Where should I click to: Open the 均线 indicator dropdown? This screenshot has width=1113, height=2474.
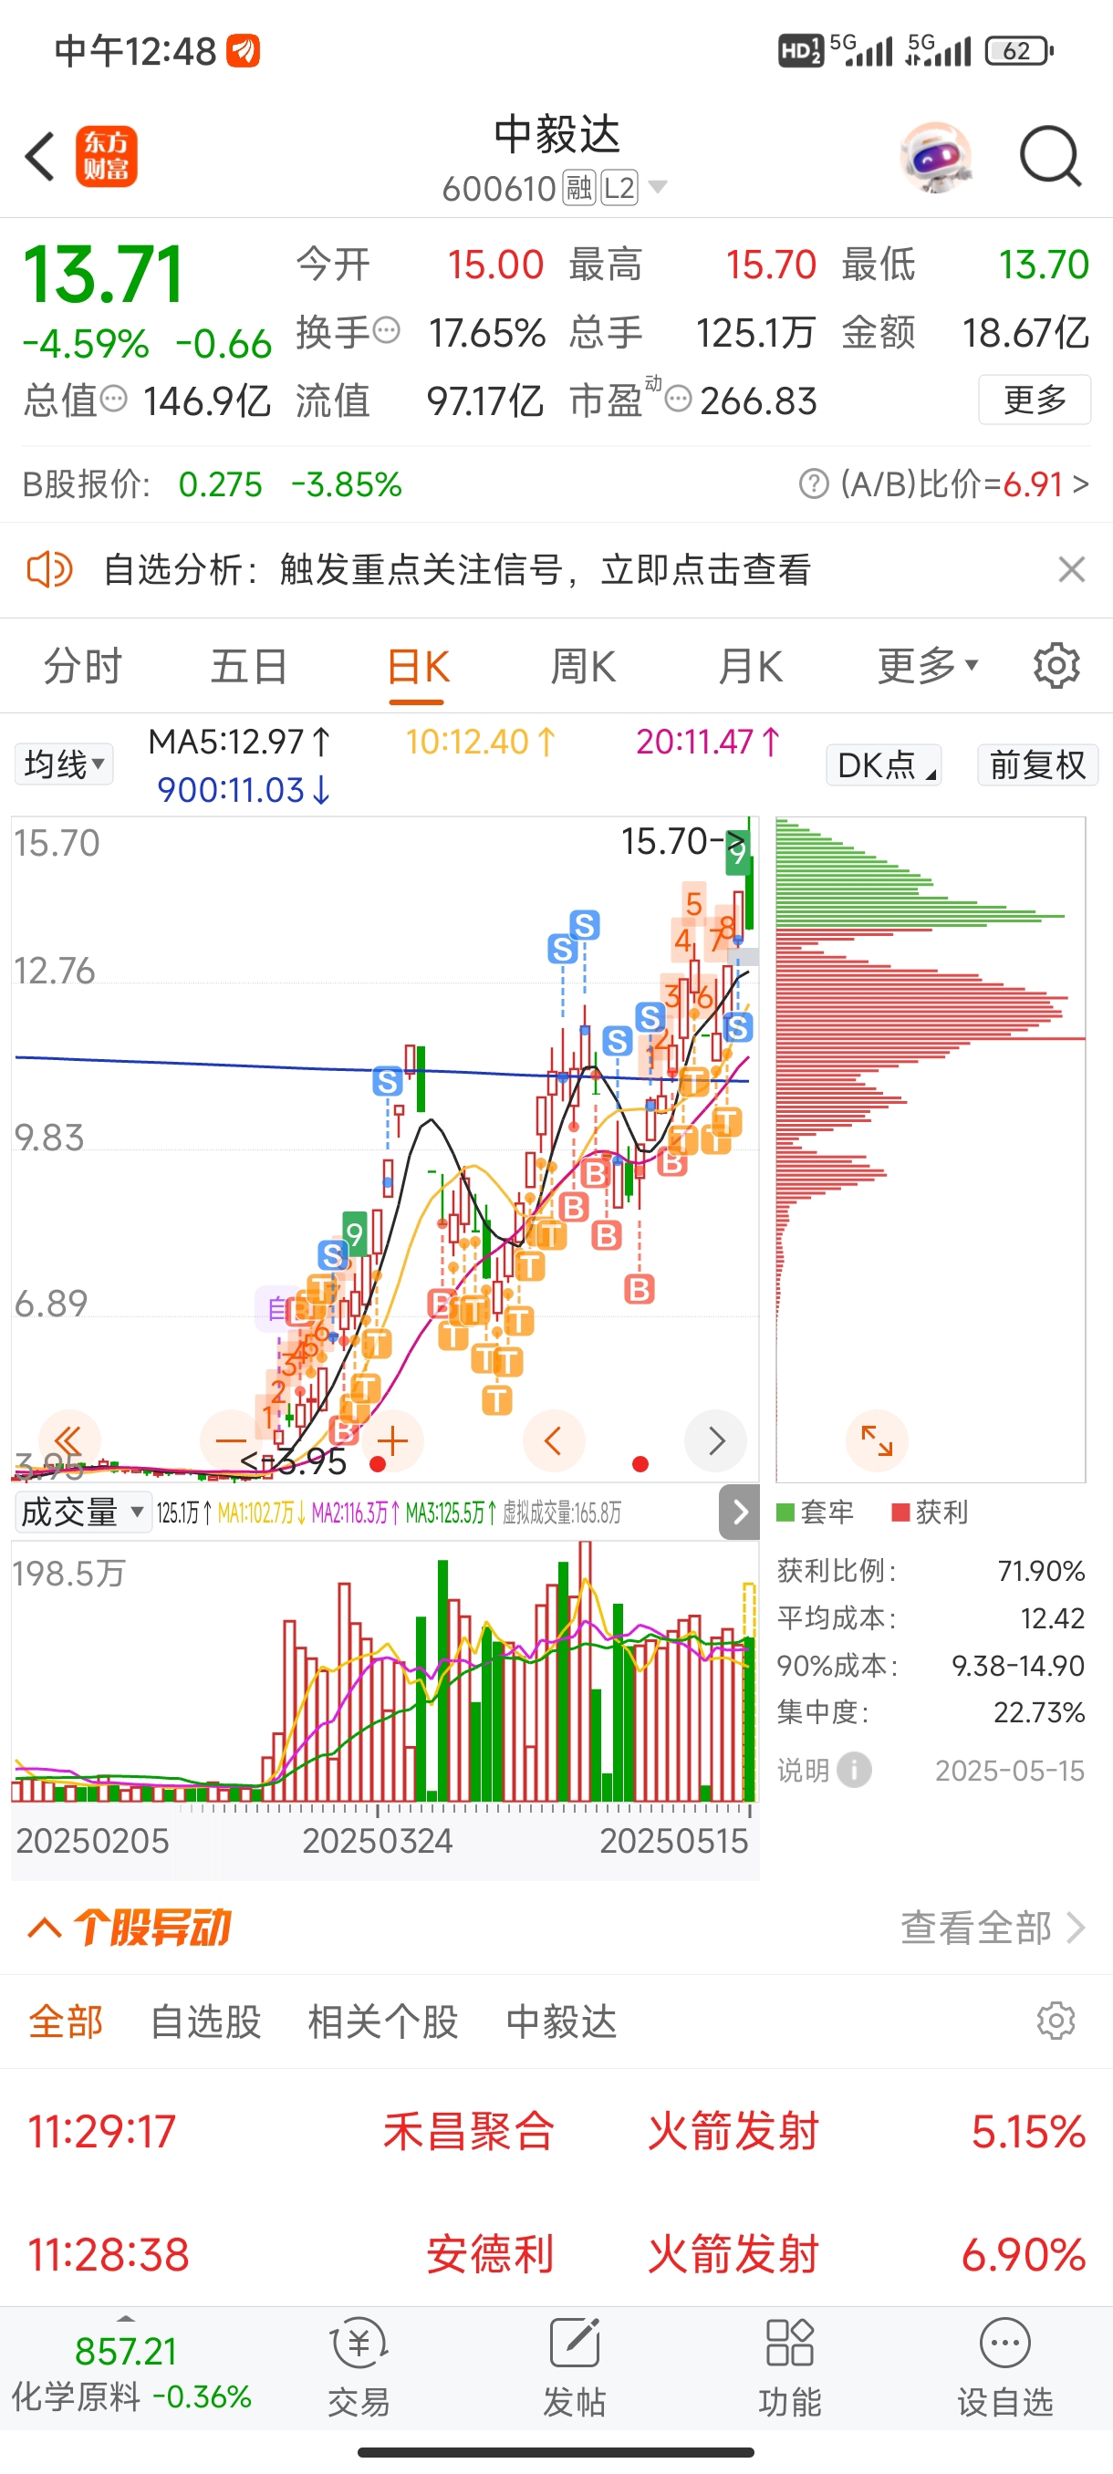click(x=63, y=764)
